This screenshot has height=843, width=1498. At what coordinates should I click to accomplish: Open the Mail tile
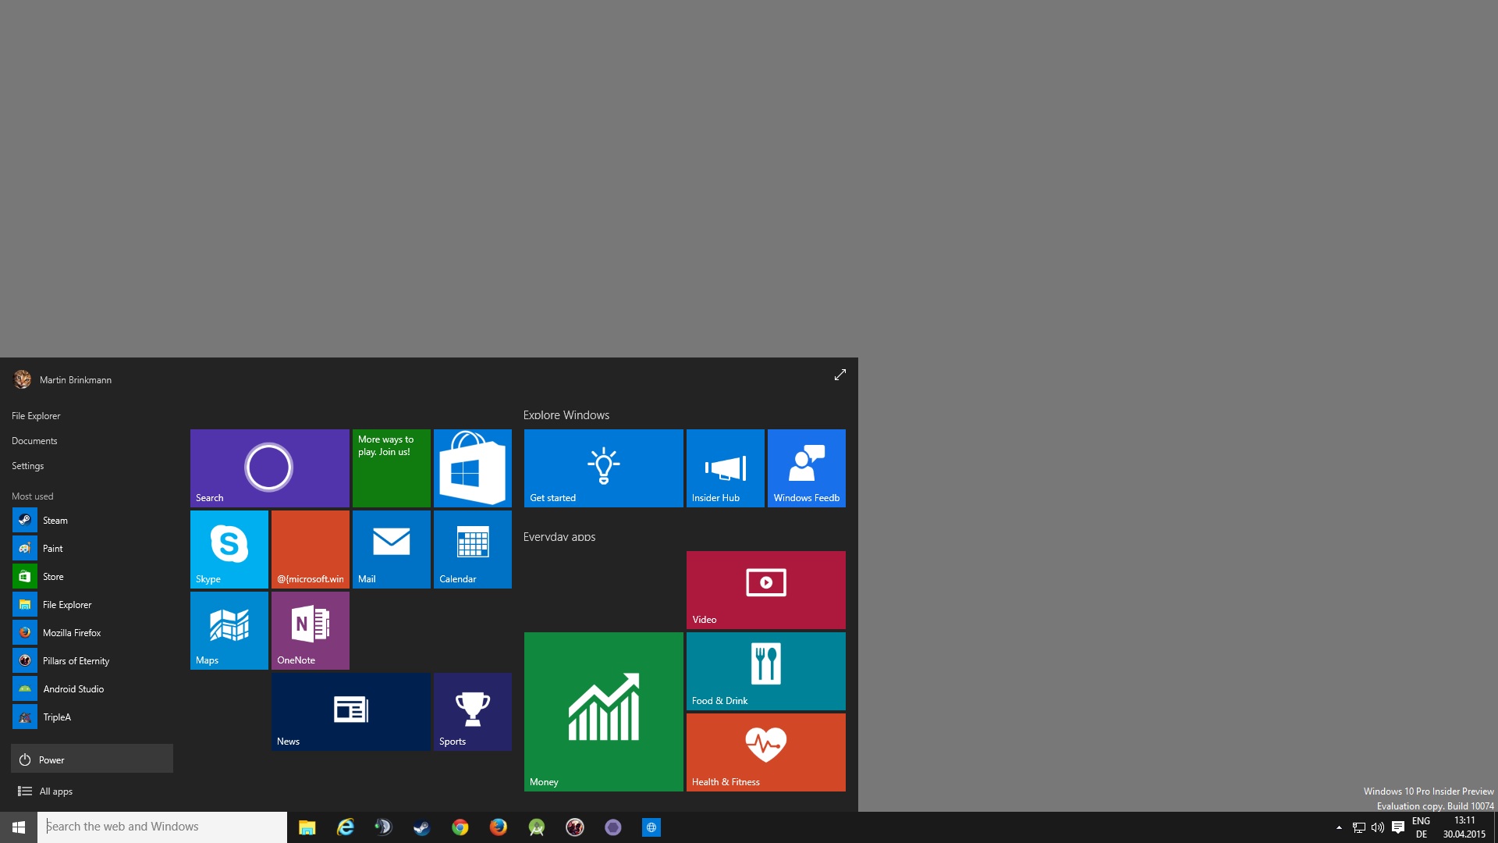tap(391, 549)
